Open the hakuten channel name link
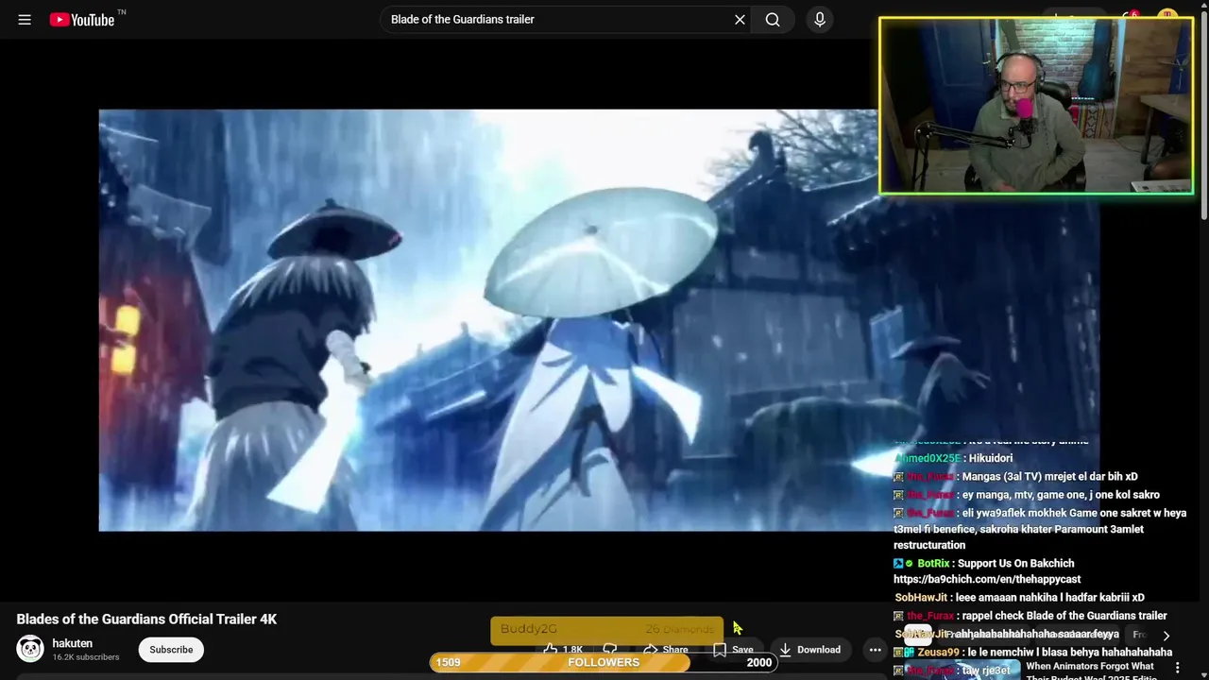1209x680 pixels. pyautogui.click(x=72, y=643)
